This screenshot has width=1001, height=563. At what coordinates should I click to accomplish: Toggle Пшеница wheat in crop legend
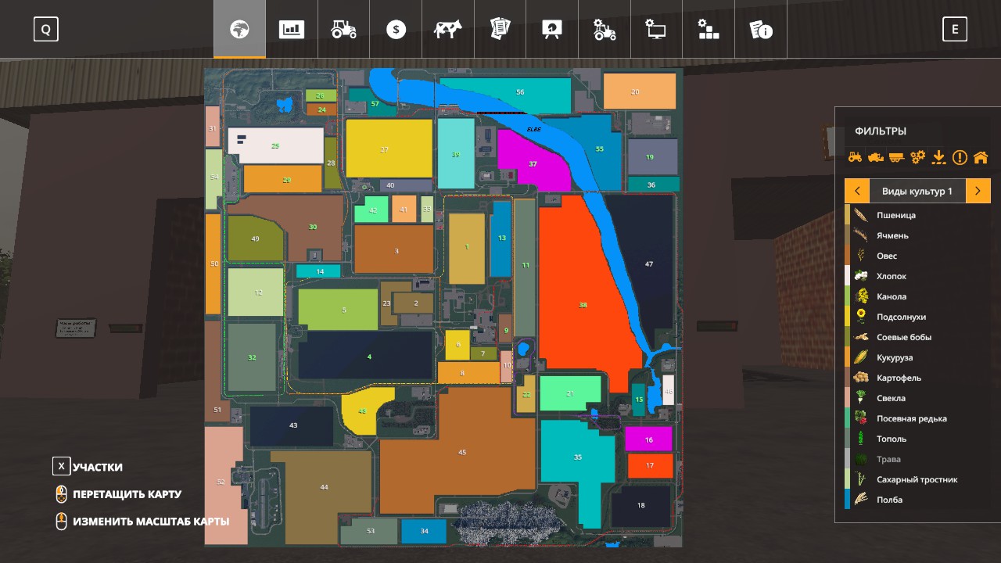coord(895,215)
